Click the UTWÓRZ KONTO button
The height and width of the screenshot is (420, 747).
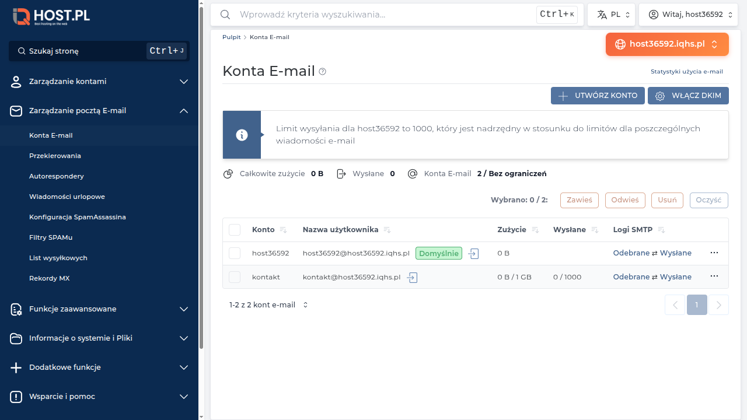[x=598, y=96]
